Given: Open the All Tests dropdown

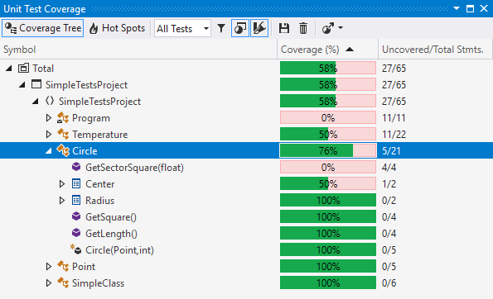Looking at the screenshot, I should pyautogui.click(x=182, y=29).
